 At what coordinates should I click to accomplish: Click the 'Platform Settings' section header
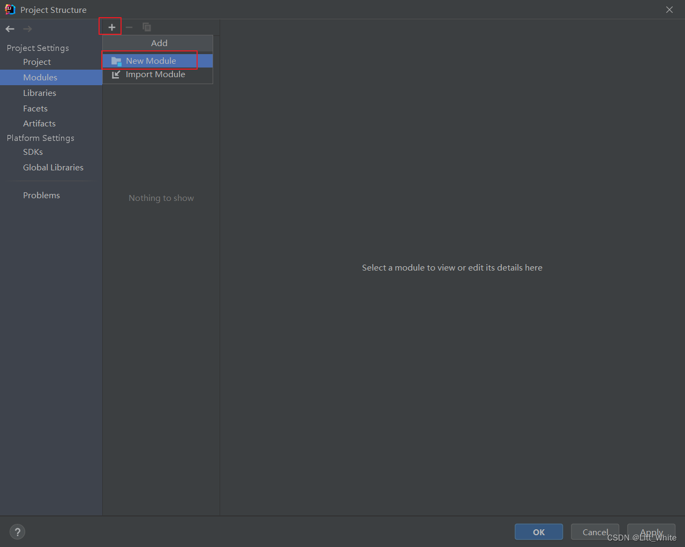coord(41,138)
